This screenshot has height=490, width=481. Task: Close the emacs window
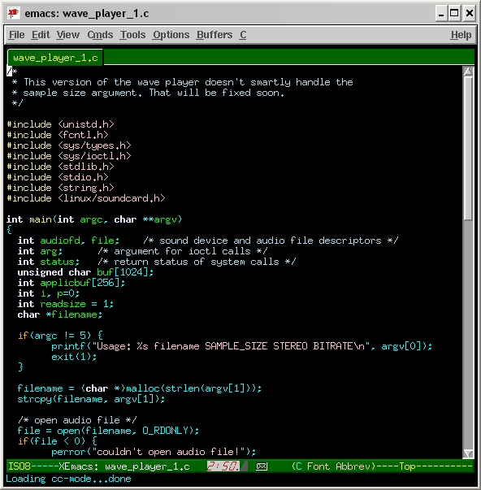(x=469, y=14)
